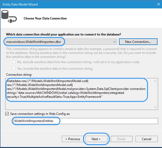Viewport: 162px width, 148px height.
Task: Open the data connection dropdown list
Action: (114, 42)
